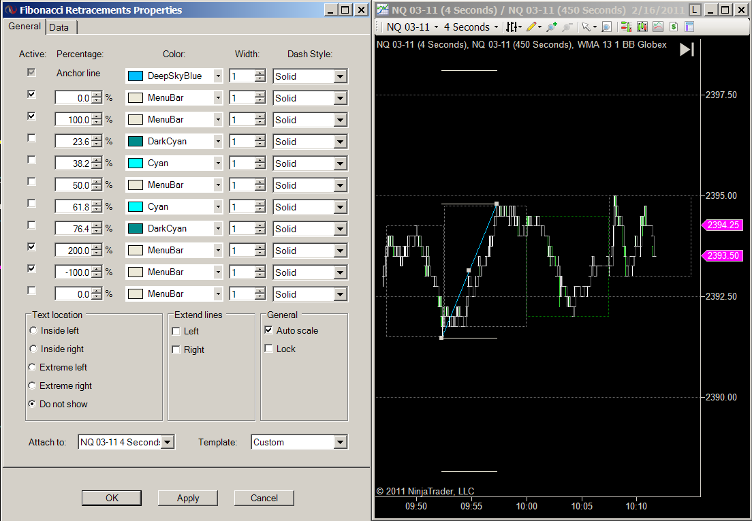This screenshot has width=752, height=521.
Task: Click the NinjaTrader chart window icon
Action: 382,10
